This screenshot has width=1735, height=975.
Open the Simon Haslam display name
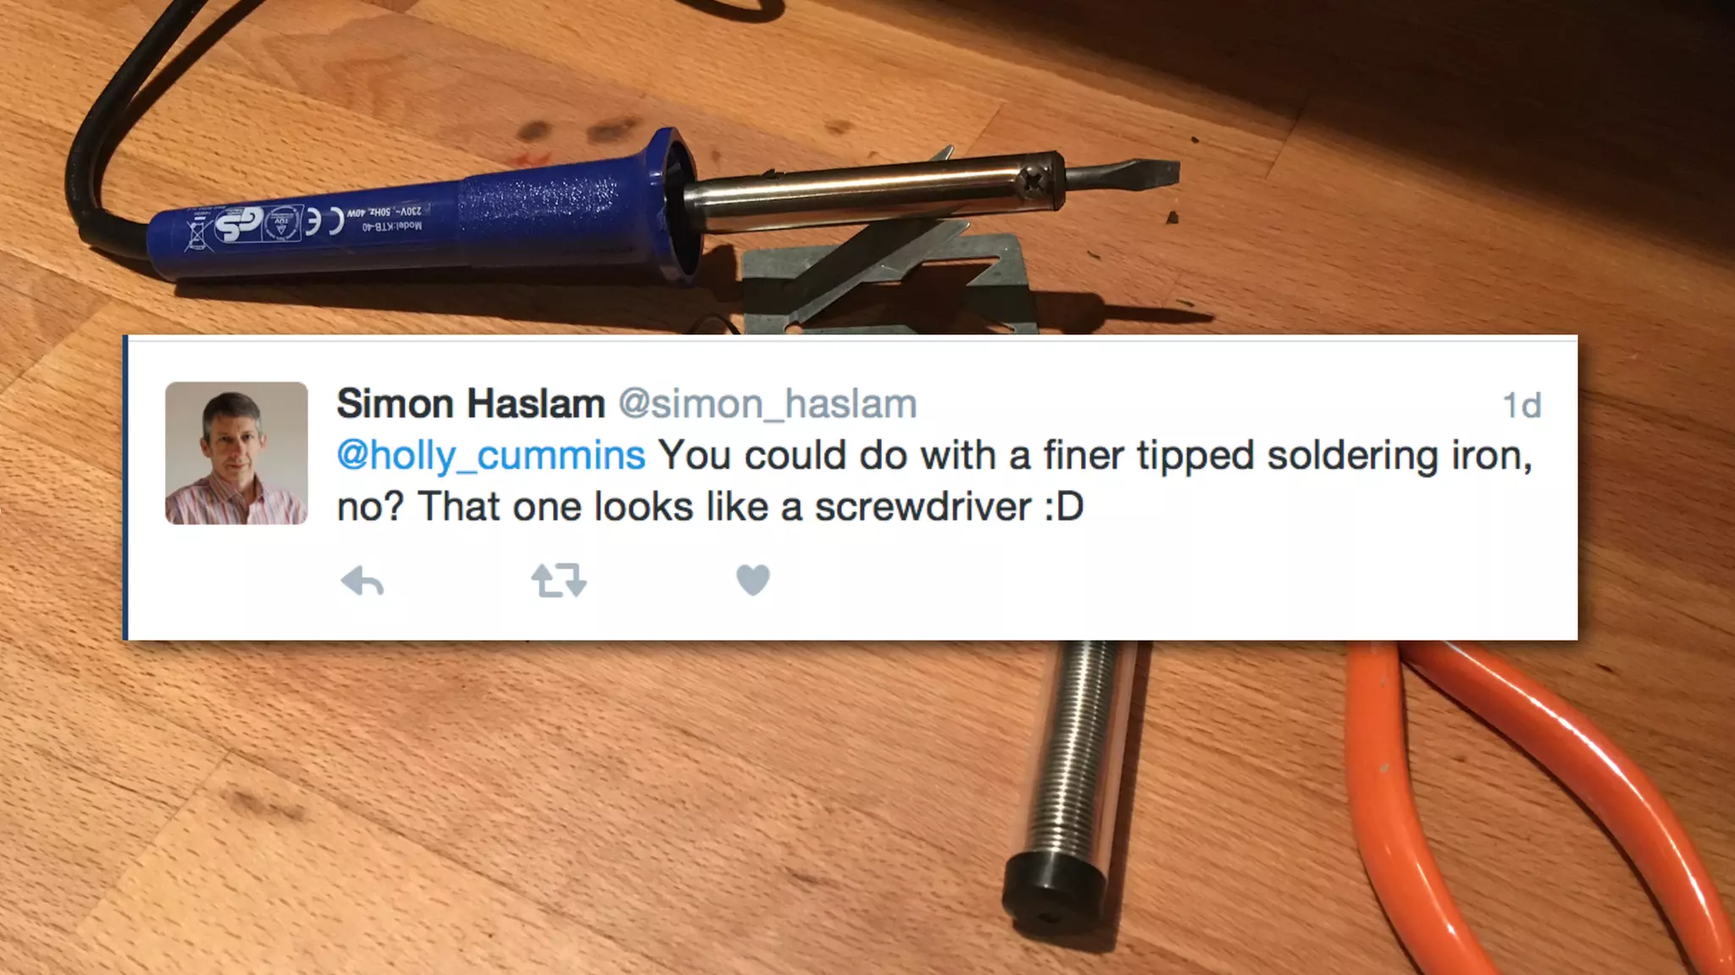click(x=471, y=404)
